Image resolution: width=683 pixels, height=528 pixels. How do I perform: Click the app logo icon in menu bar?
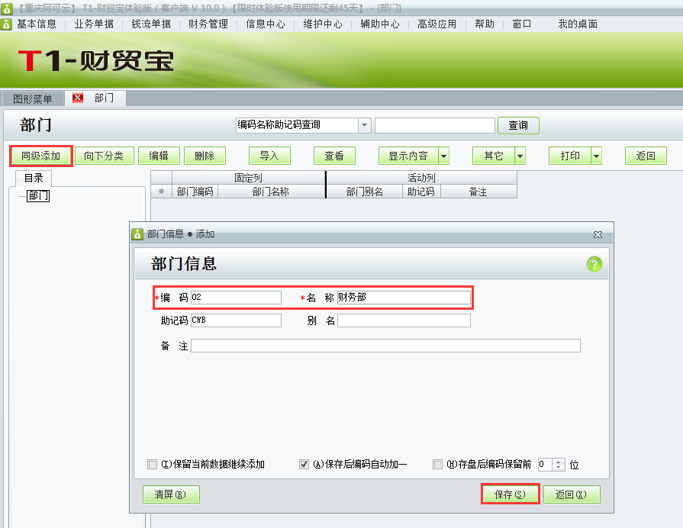7,24
